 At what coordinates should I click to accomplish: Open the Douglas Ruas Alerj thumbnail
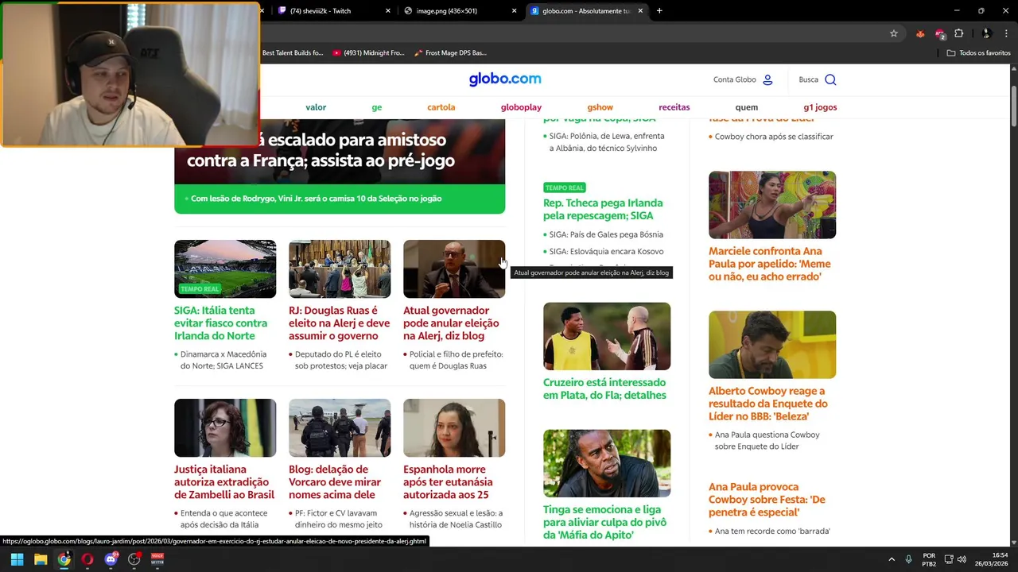[x=340, y=269]
